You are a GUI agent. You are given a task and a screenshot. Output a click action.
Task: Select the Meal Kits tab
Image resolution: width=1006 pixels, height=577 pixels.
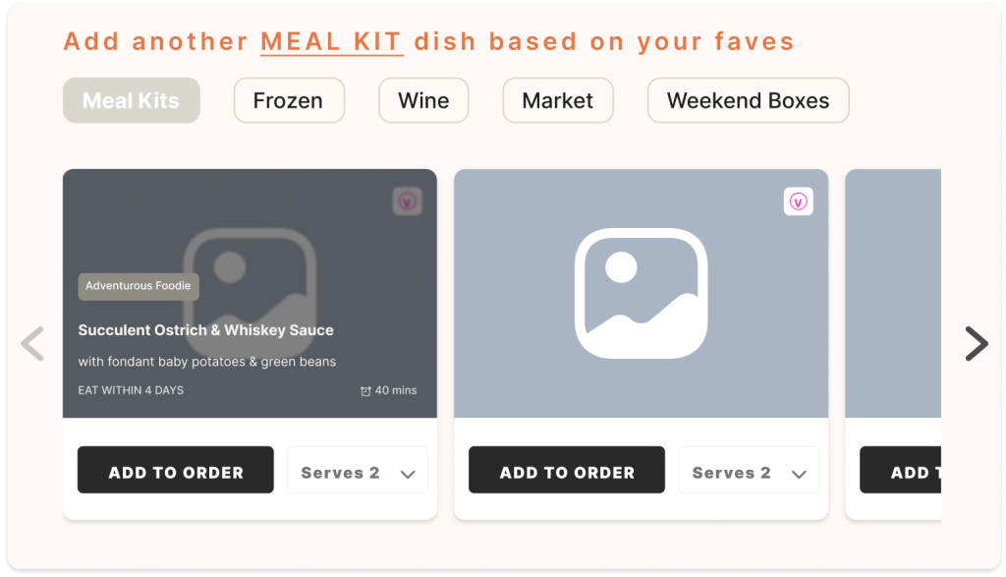click(x=131, y=100)
